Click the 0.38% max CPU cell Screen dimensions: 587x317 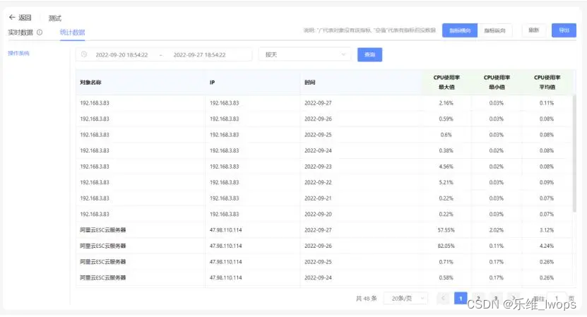pos(446,150)
